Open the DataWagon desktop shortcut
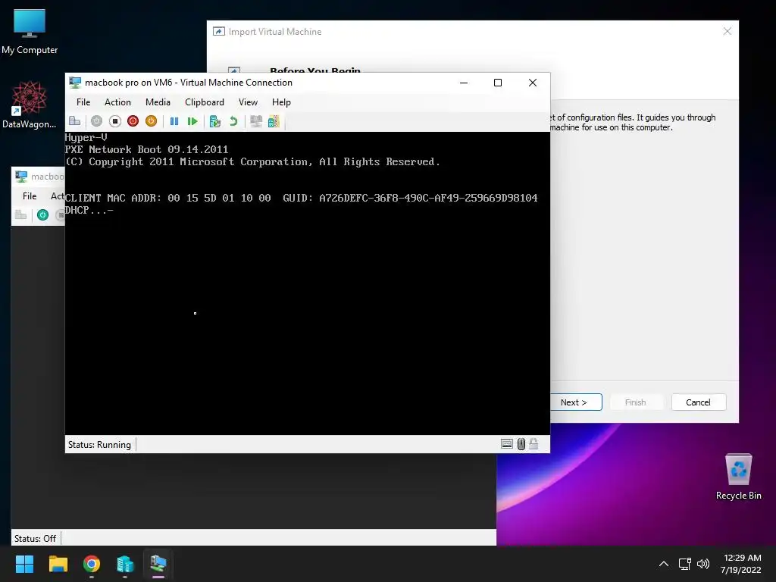This screenshot has width=776, height=582. (x=30, y=105)
